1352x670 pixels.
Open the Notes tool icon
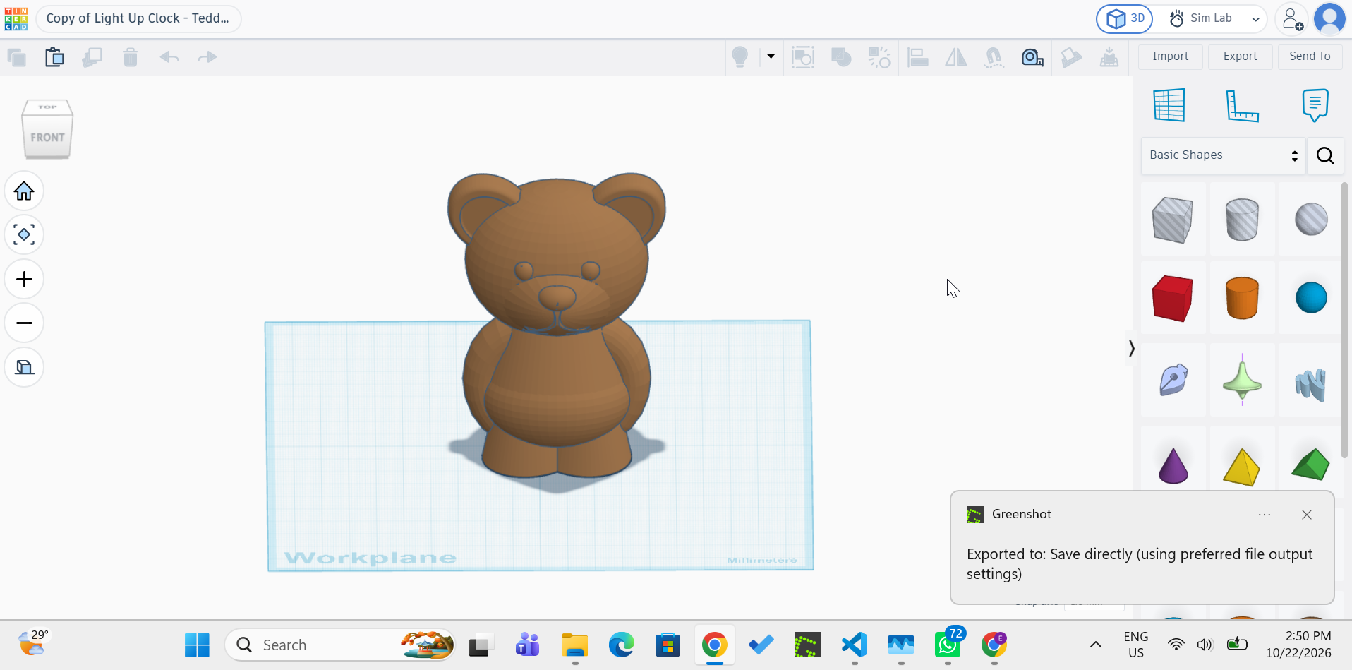(x=1315, y=105)
